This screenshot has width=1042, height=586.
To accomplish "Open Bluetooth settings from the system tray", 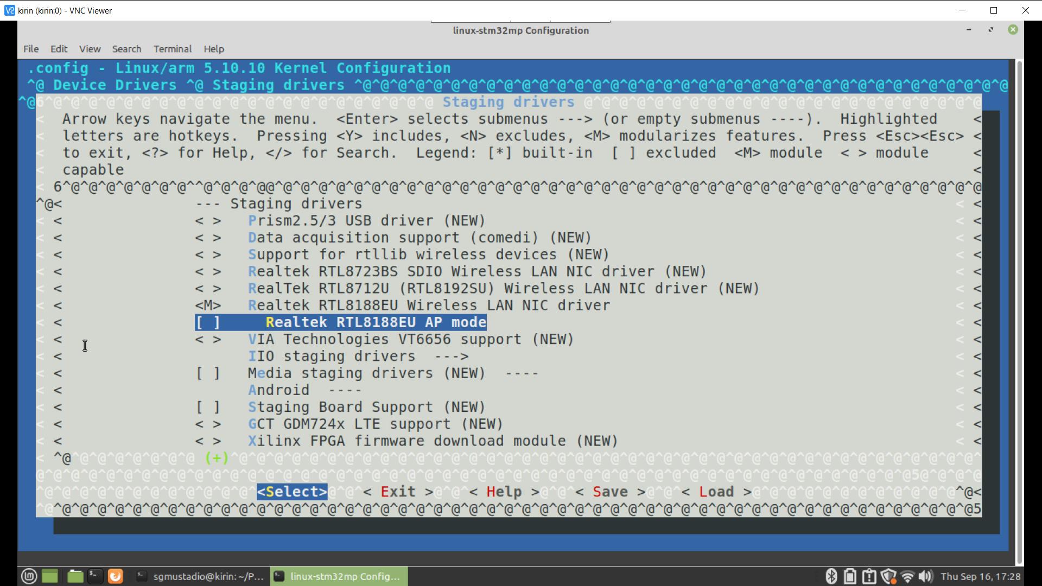I will coord(831,576).
